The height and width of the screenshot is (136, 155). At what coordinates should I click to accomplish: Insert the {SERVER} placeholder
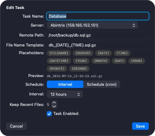(83, 53)
